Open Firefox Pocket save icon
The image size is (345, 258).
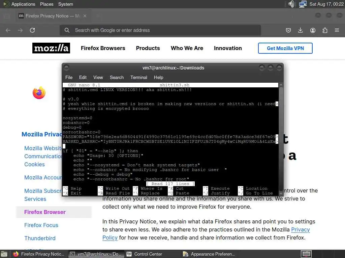[288, 30]
